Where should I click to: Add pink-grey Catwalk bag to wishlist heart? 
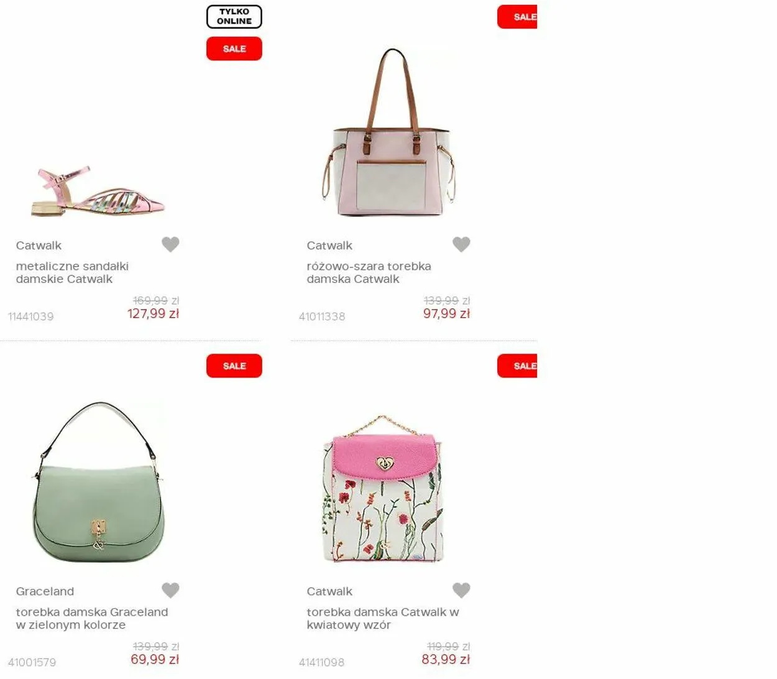(x=461, y=244)
